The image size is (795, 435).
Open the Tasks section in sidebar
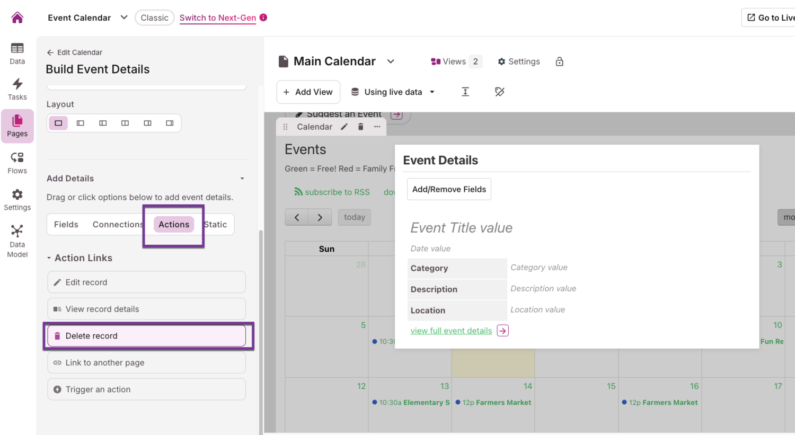point(17,89)
